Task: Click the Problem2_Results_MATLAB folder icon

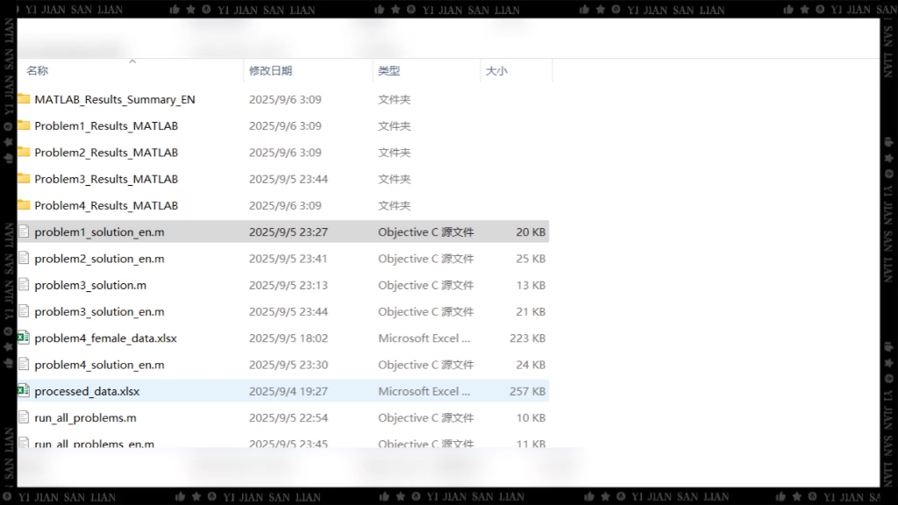Action: pyautogui.click(x=24, y=153)
